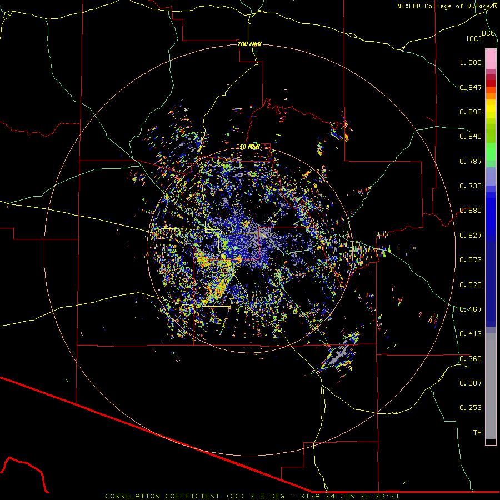The height and width of the screenshot is (500, 500).
Task: Select the 0.307 legend value
Action: [471, 383]
